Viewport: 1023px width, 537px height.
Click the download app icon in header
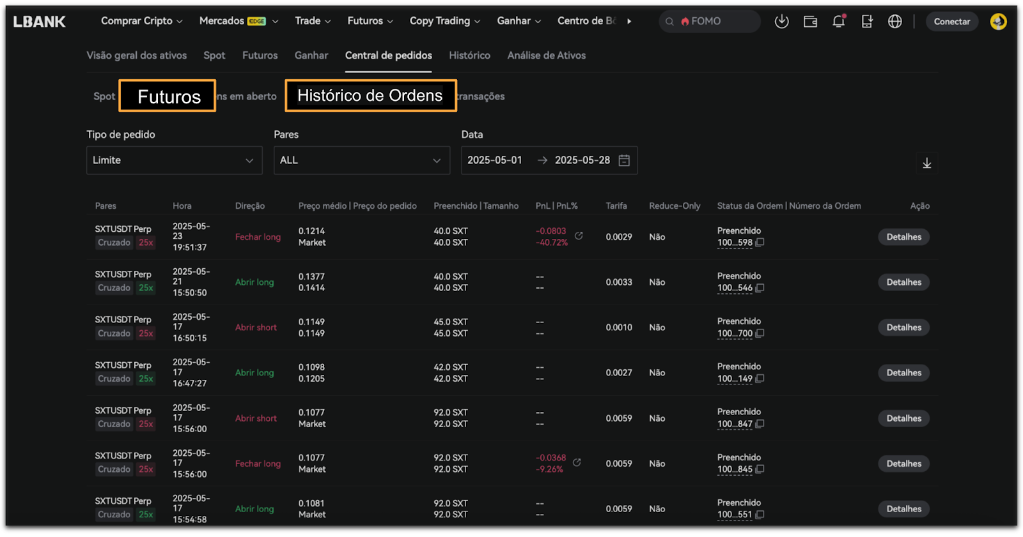[x=781, y=22]
